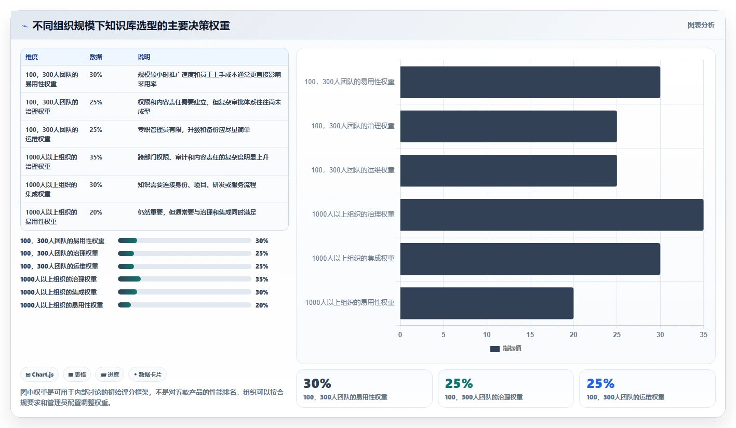Click the 1000人以上组织的治理权重 progress bar

pyautogui.click(x=184, y=279)
